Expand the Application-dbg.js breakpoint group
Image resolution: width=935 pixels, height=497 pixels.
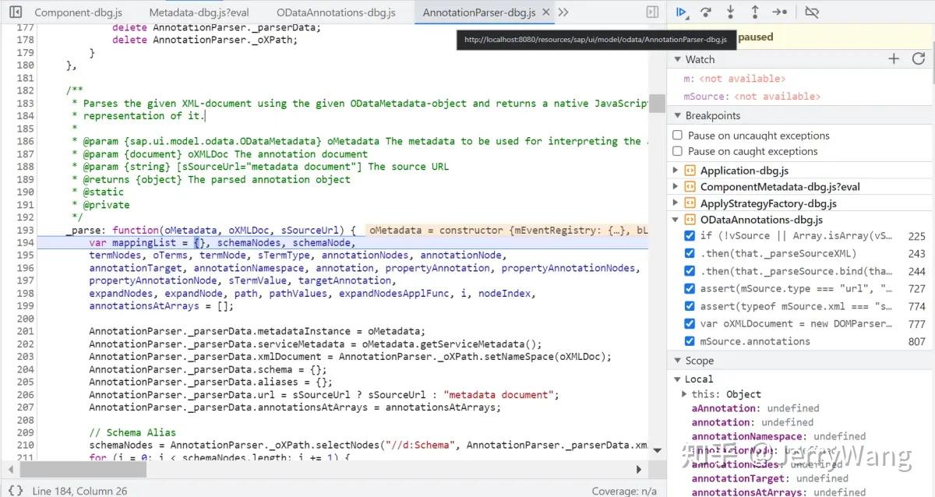(x=675, y=170)
